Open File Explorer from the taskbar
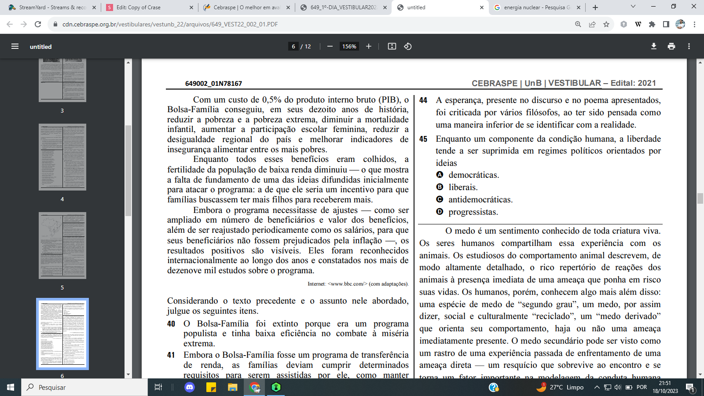This screenshot has width=704, height=396. click(x=232, y=387)
